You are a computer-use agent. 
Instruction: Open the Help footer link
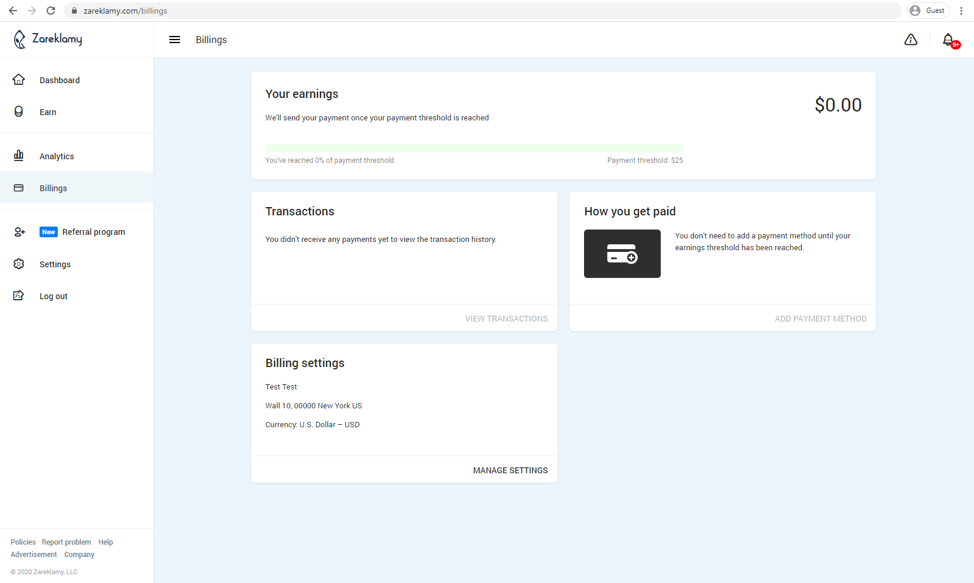coord(106,542)
